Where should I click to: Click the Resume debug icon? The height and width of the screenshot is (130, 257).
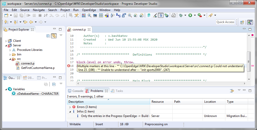click(x=29, y=15)
